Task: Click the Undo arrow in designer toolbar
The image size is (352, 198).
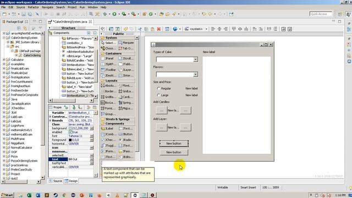Action: [126, 29]
